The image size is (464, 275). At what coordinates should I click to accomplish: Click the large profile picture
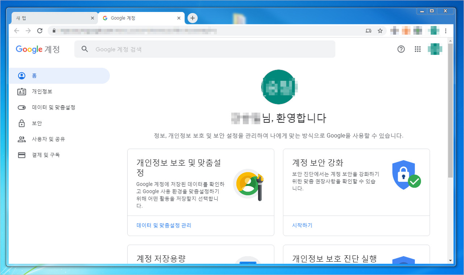pos(278,87)
